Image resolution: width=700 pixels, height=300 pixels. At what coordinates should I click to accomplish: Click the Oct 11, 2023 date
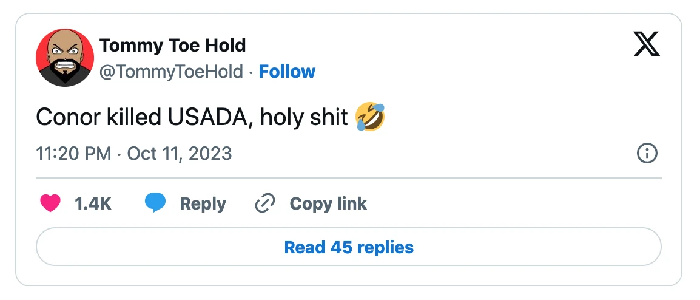pos(179,153)
